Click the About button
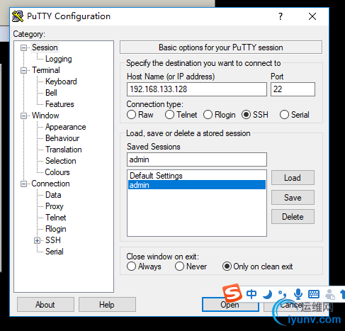 tap(45, 305)
